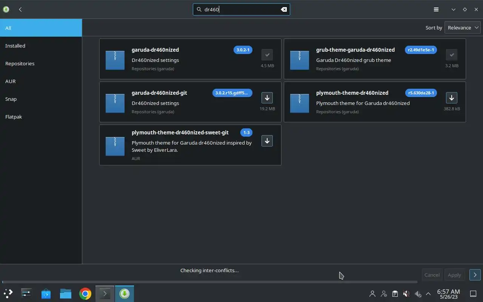This screenshot has width=483, height=302.
Task: Click the Pamac taskbar entry
Action: click(125, 294)
